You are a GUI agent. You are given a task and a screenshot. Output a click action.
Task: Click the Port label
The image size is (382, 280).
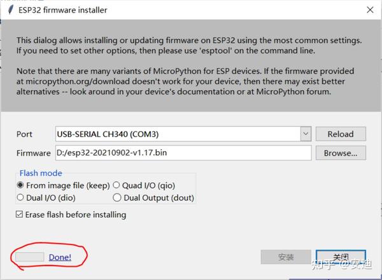[24, 134]
